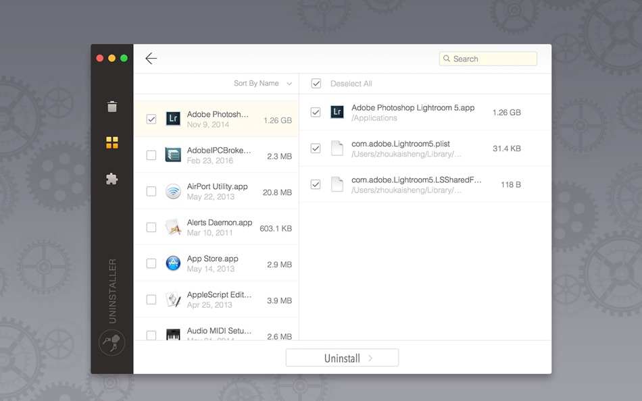Screen dimensions: 642x401
Task: Select the Alerts Daemon.app name
Action: click(x=220, y=223)
